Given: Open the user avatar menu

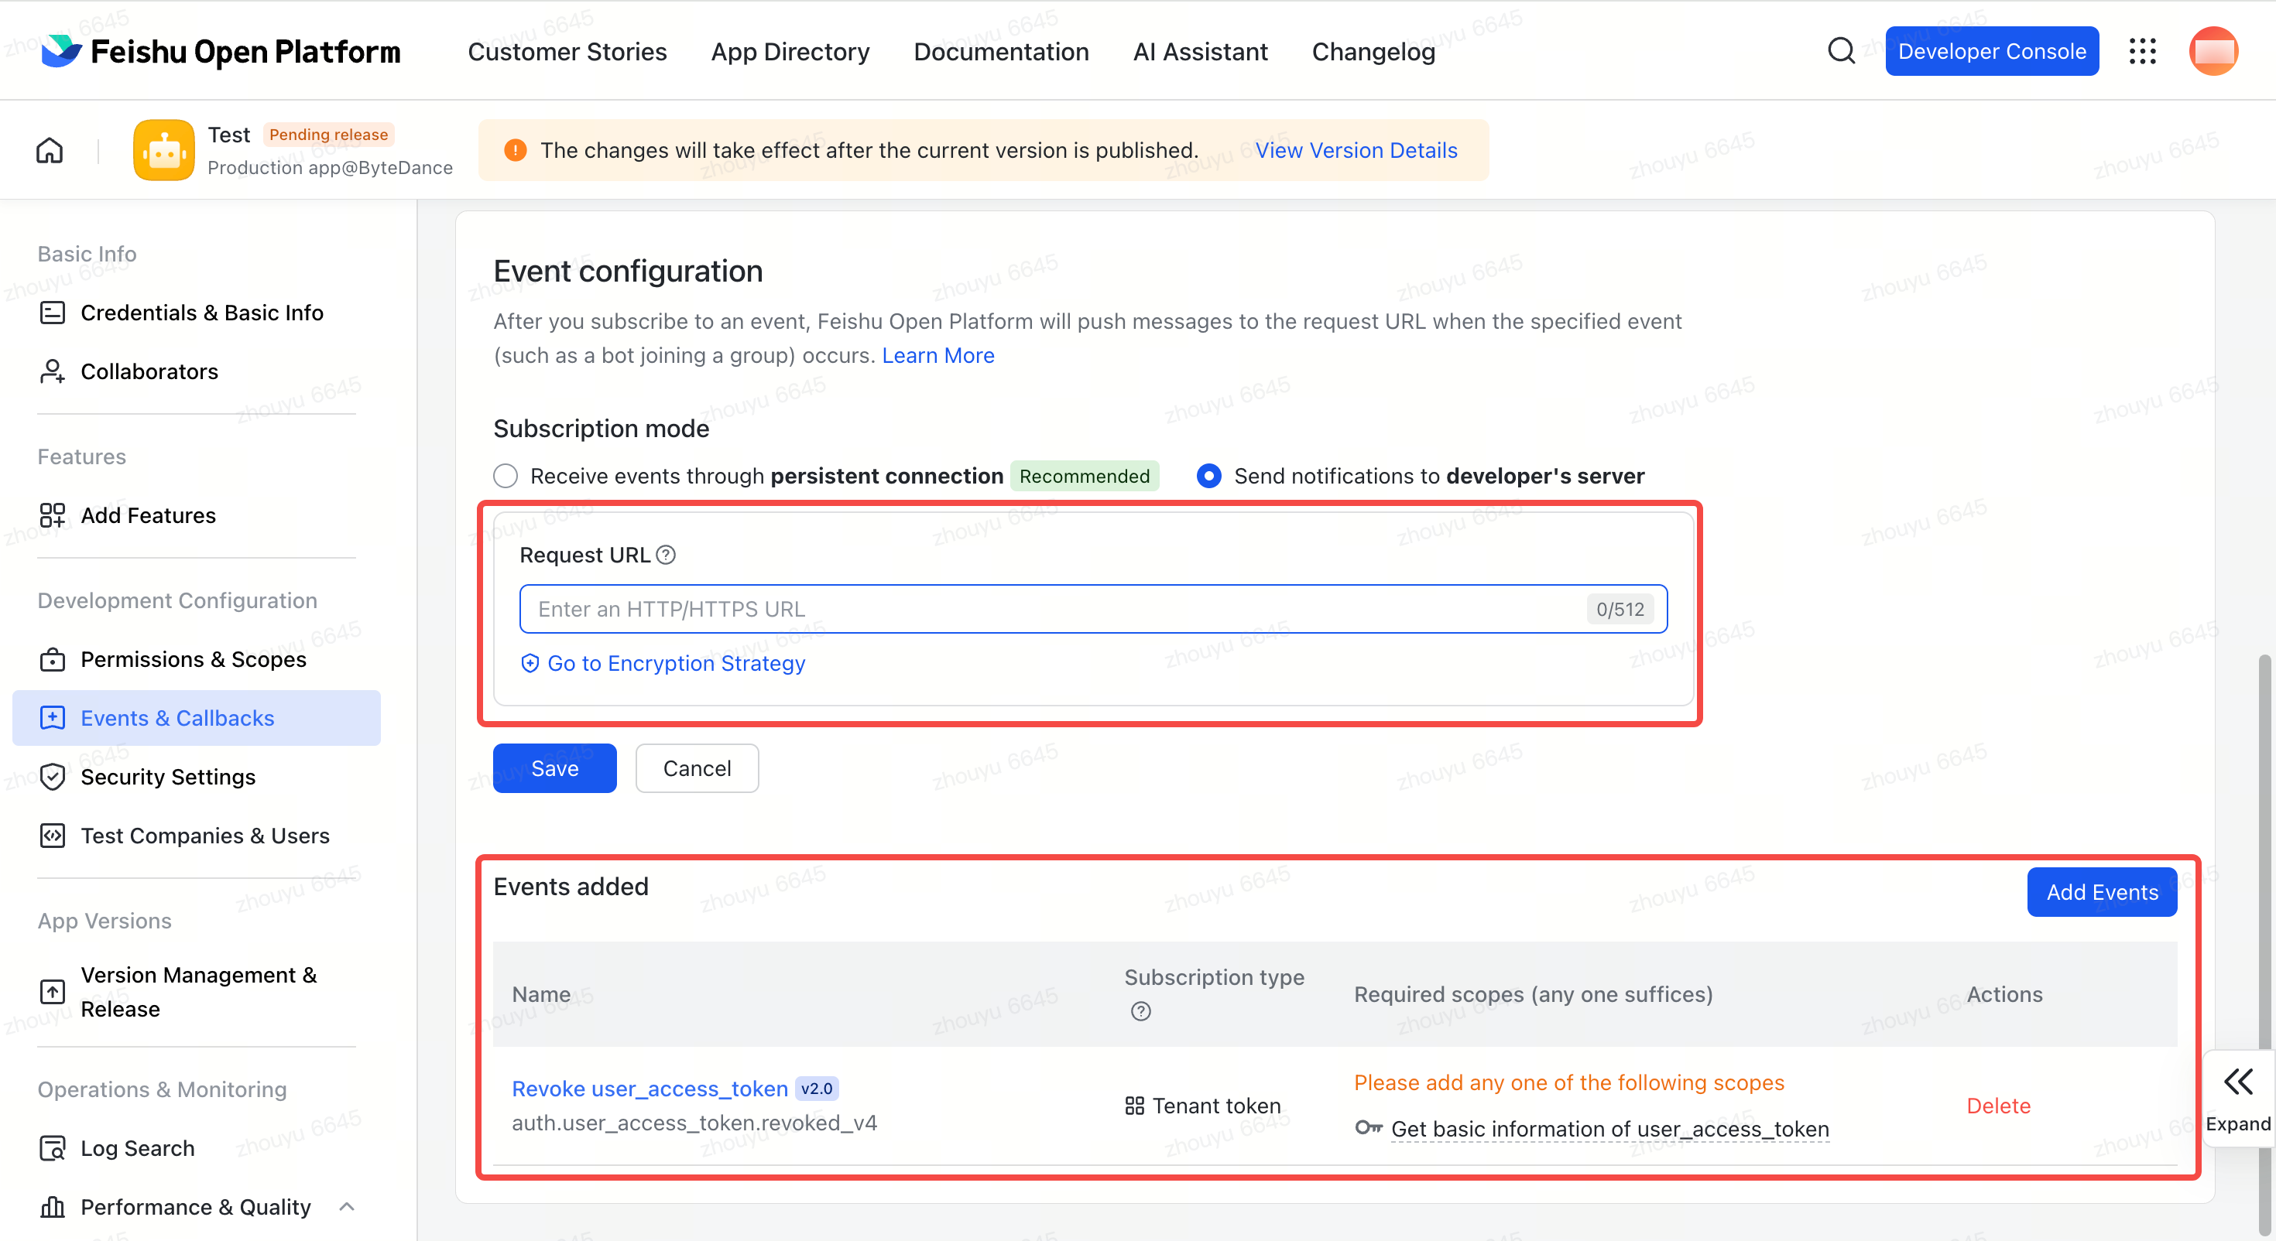Looking at the screenshot, I should (x=2212, y=51).
